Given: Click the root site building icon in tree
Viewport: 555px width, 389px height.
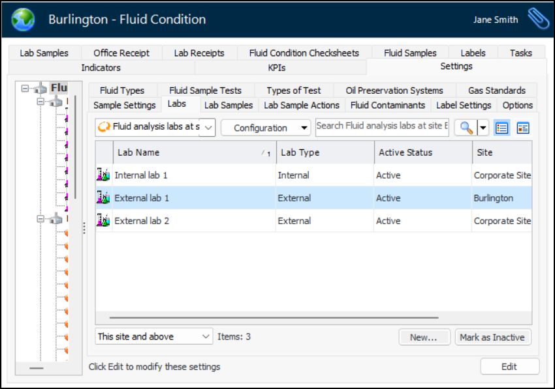Looking at the screenshot, I should (40, 88).
